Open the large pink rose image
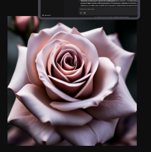 [x=72, y=81]
